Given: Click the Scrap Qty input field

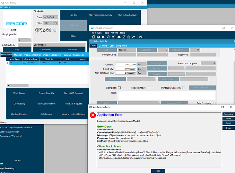Looking at the screenshot, I should [125, 69].
